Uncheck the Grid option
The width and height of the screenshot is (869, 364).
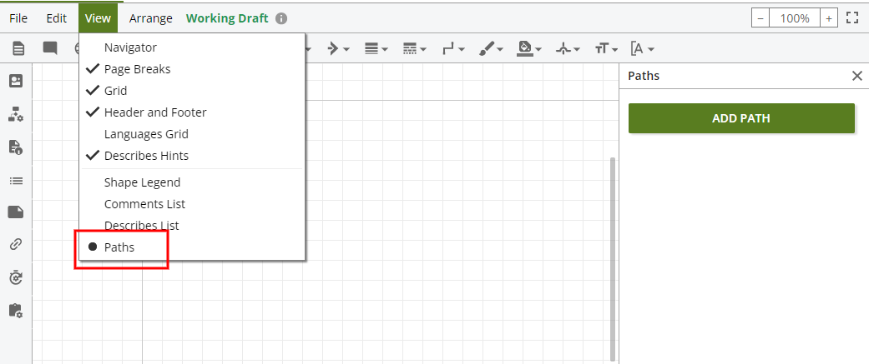coord(115,91)
